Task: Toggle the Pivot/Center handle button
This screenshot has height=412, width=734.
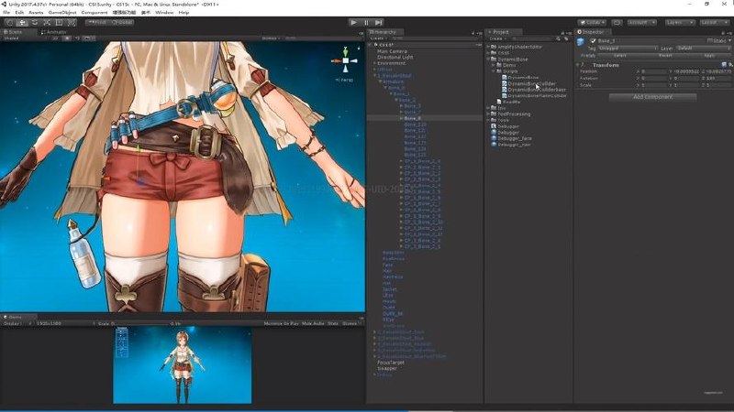Action: point(97,22)
